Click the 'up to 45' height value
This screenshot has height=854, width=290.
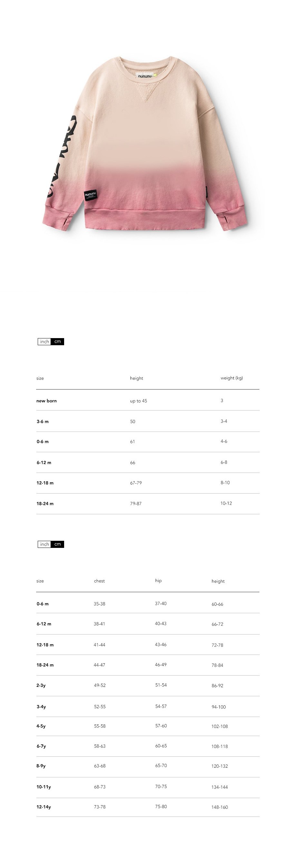pos(138,401)
